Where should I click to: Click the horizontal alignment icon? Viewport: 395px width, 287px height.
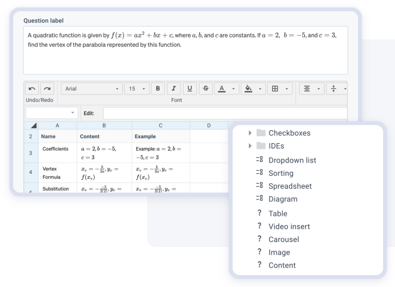point(307,89)
